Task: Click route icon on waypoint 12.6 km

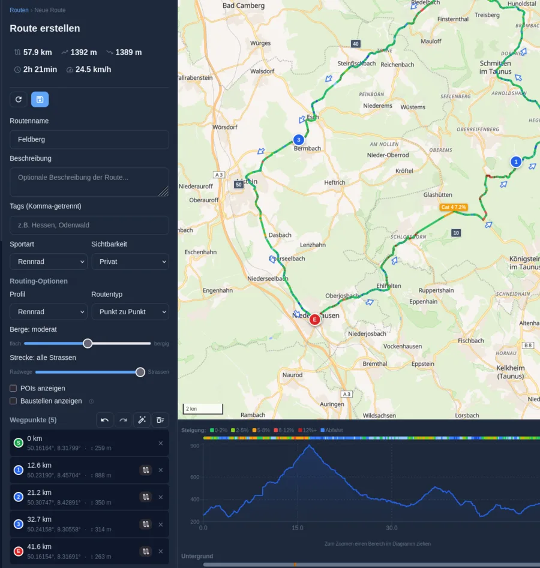Action: (146, 470)
